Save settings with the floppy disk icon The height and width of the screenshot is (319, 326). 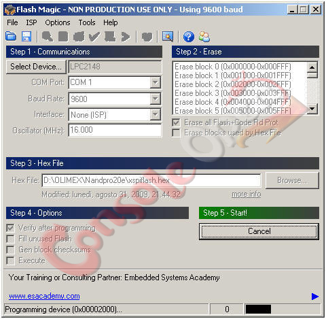click(x=26, y=36)
